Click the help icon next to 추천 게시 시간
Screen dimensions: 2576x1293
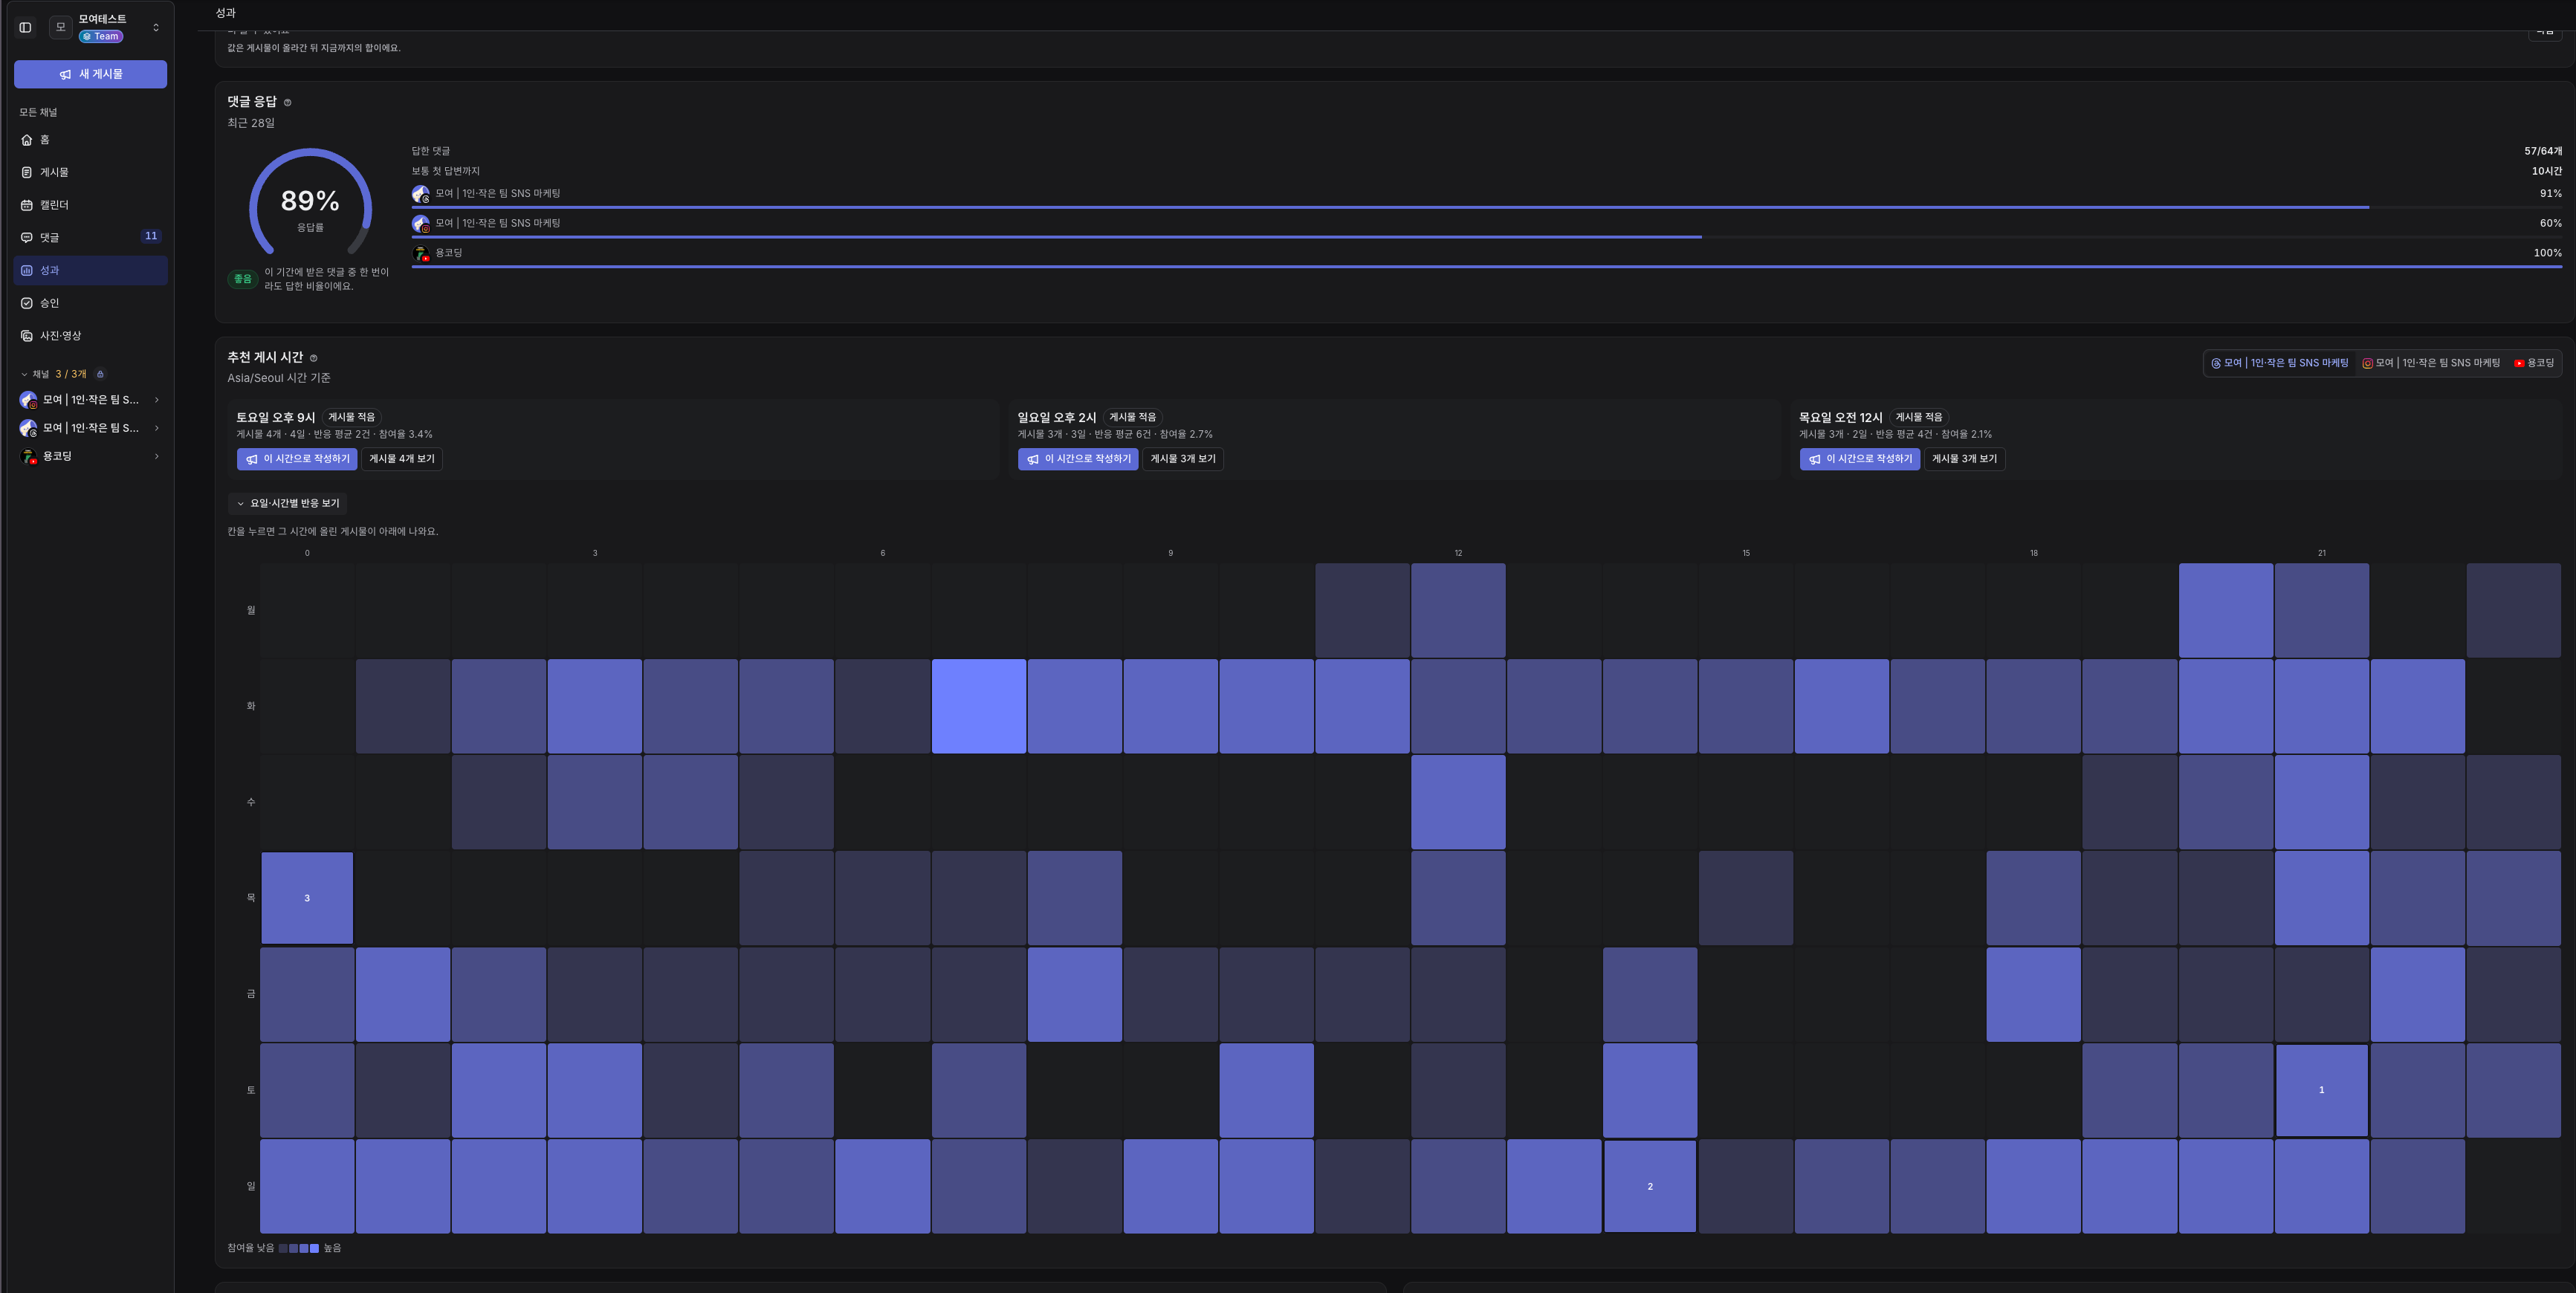pos(313,358)
